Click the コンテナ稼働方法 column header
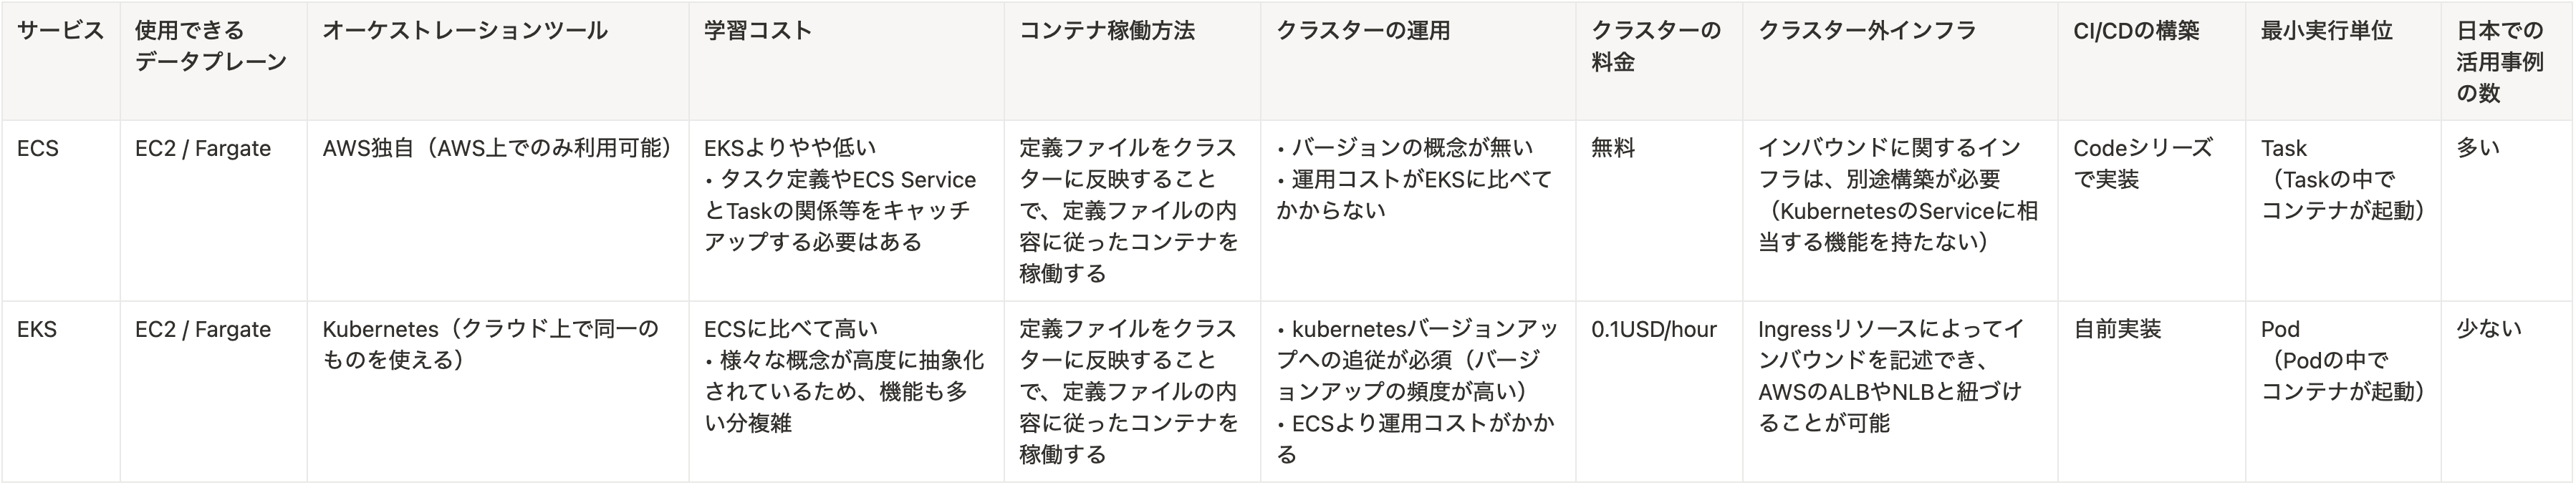 coord(1132,61)
